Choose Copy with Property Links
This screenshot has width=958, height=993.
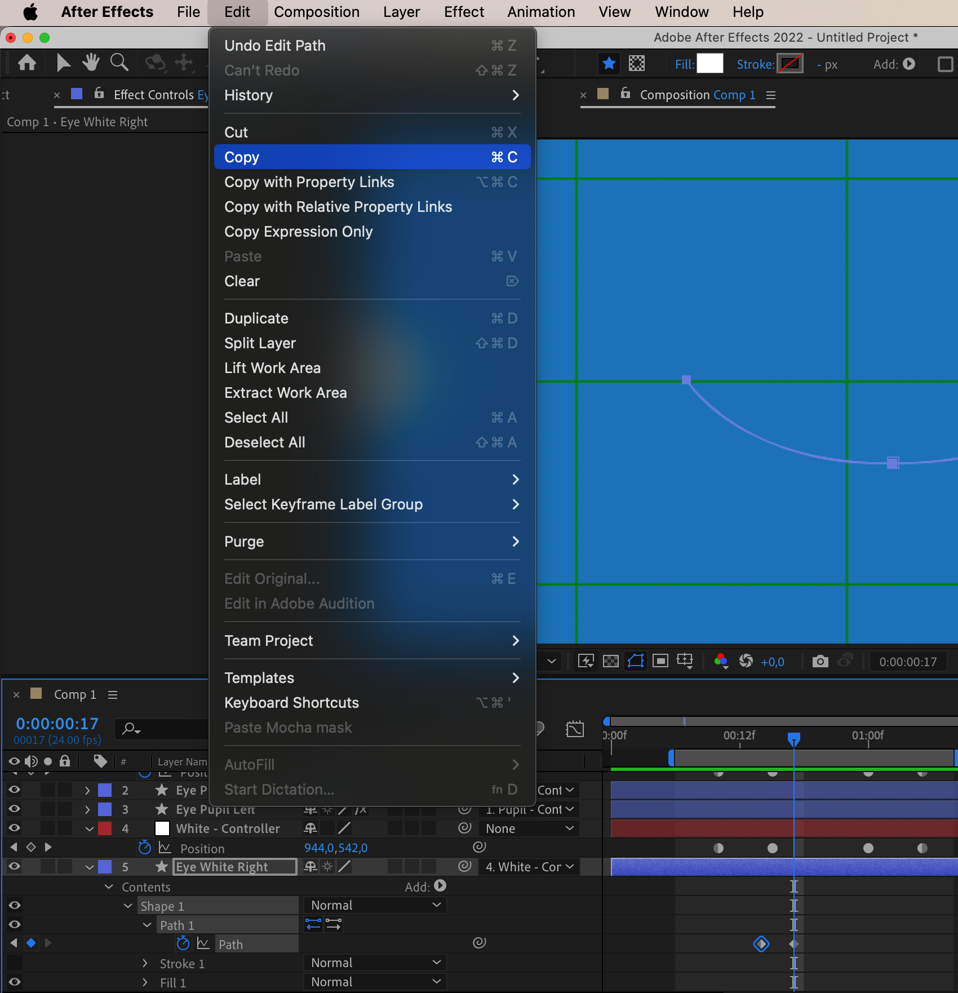[372, 182]
